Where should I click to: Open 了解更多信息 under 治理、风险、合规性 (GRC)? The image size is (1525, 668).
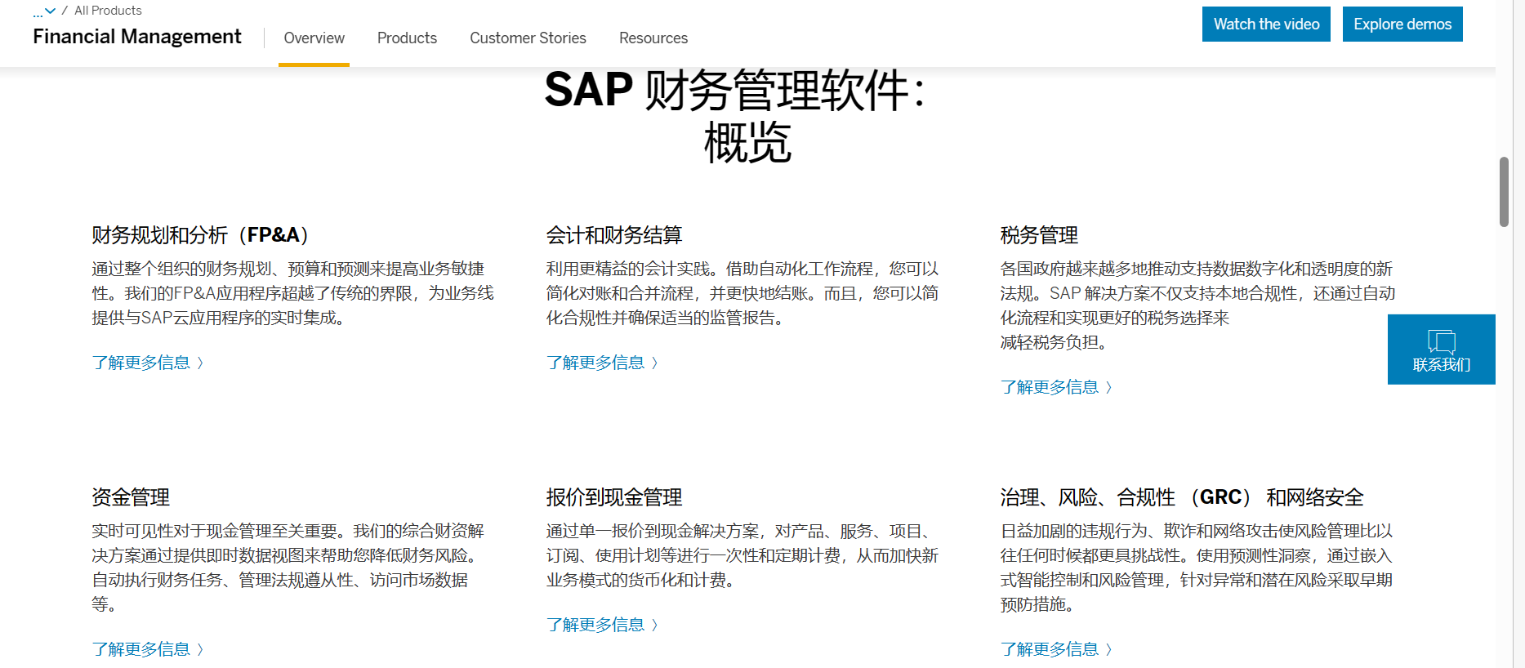[x=1056, y=649]
